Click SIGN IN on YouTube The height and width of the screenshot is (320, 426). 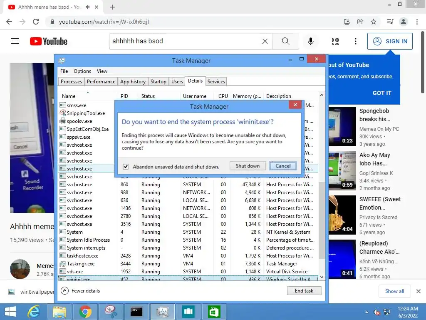click(390, 41)
